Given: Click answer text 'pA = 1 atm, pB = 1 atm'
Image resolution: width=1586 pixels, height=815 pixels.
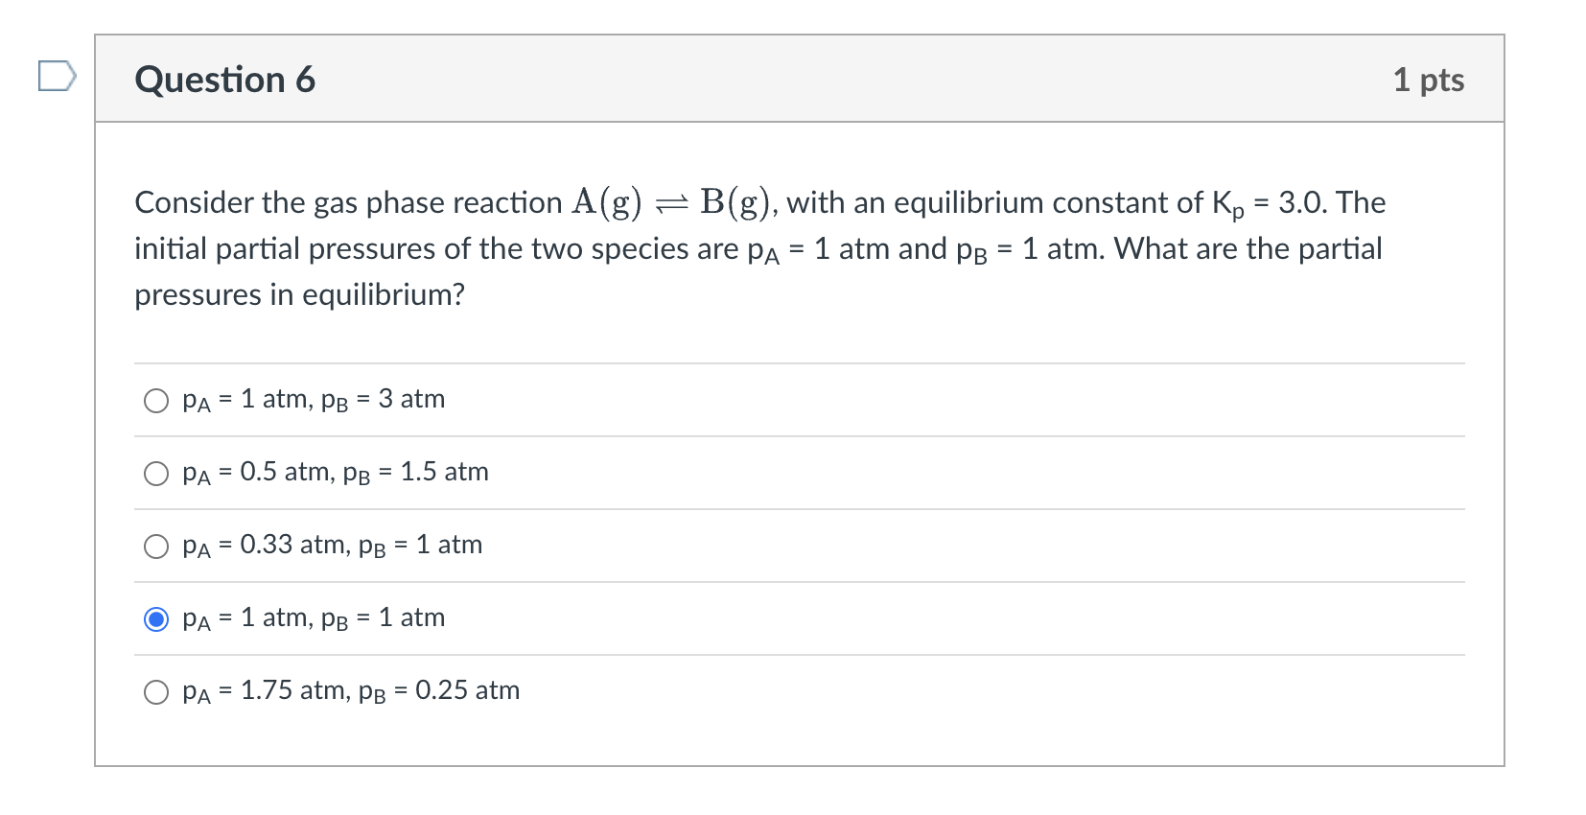Looking at the screenshot, I should pyautogui.click(x=314, y=618).
